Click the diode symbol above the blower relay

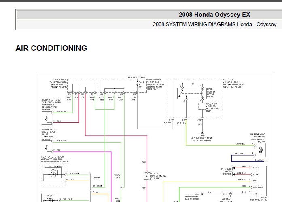pos(193,84)
